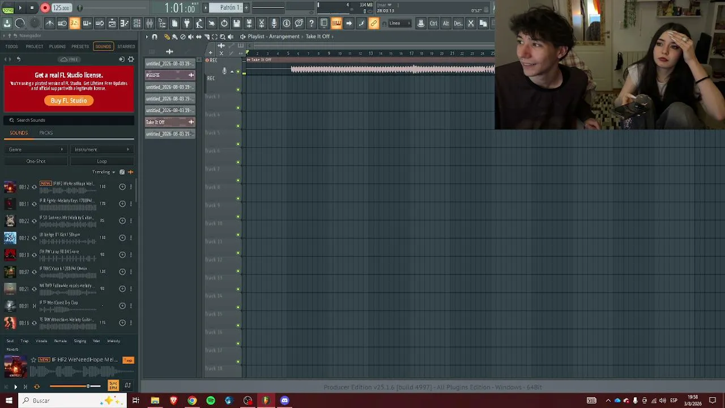725x408 pixels.
Task: Toggle the orange link icon
Action: 374,23
